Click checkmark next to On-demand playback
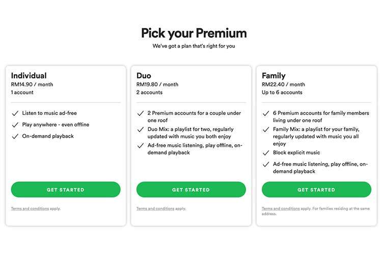Image resolution: width=382 pixels, height=254 pixels. tap(14, 136)
